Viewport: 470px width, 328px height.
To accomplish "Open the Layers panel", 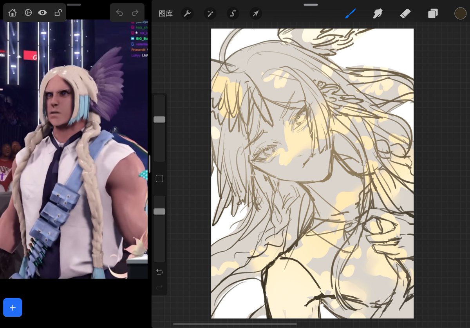I will click(433, 14).
